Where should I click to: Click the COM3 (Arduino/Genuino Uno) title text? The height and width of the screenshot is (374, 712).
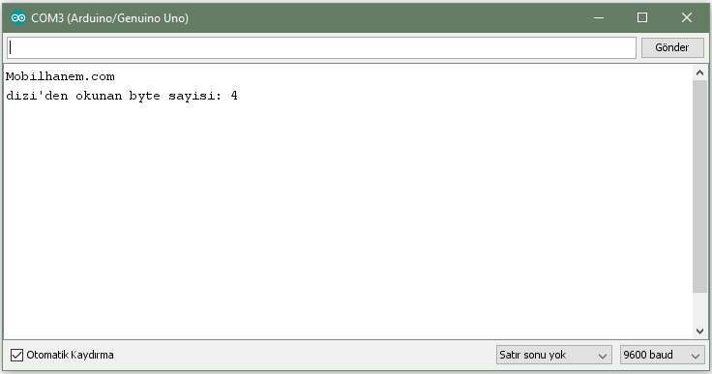coord(109,18)
